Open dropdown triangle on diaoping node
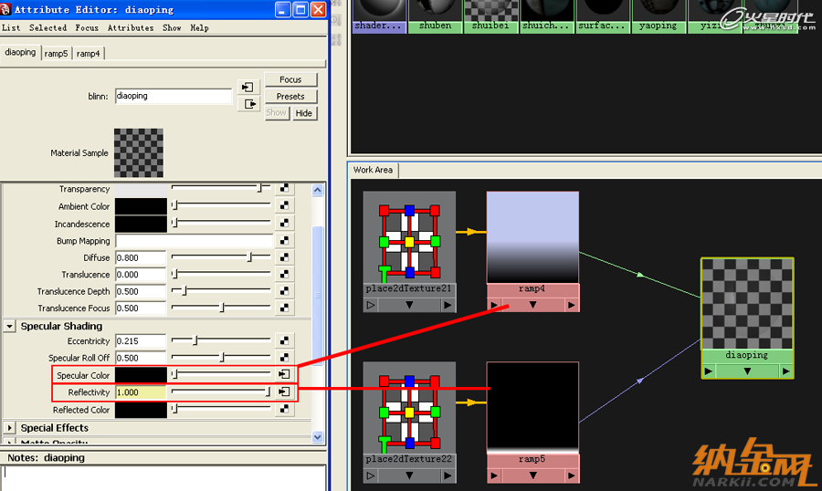This screenshot has height=491, width=822. pyautogui.click(x=747, y=371)
